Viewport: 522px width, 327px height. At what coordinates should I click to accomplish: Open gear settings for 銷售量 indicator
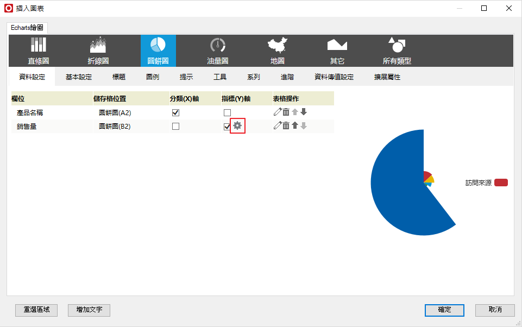[237, 126]
